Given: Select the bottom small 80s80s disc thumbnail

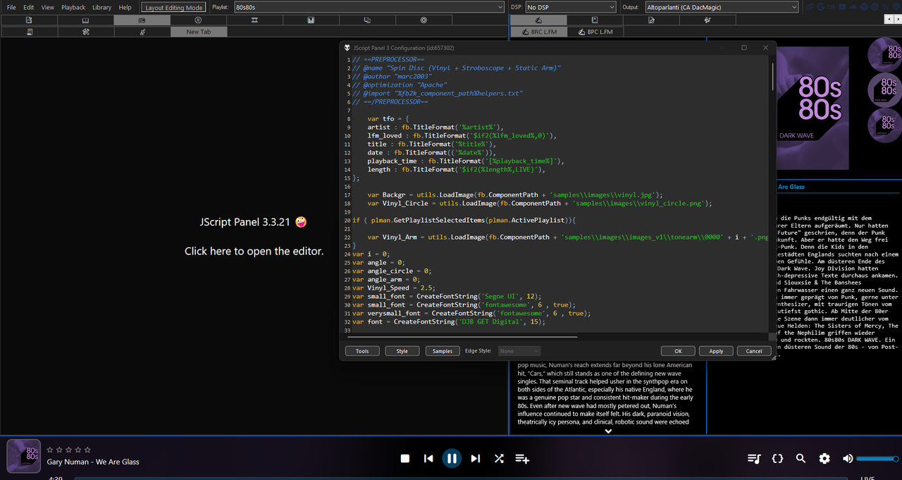Looking at the screenshot, I should click(884, 124).
